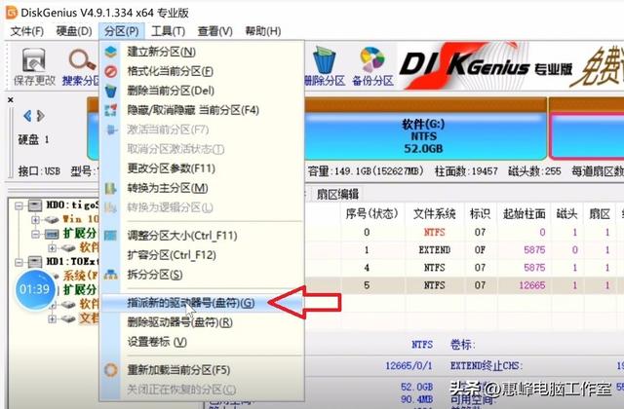Switch to the 扇区编辑 tab
Image resolution: width=624 pixels, height=409 pixels.
(x=337, y=195)
